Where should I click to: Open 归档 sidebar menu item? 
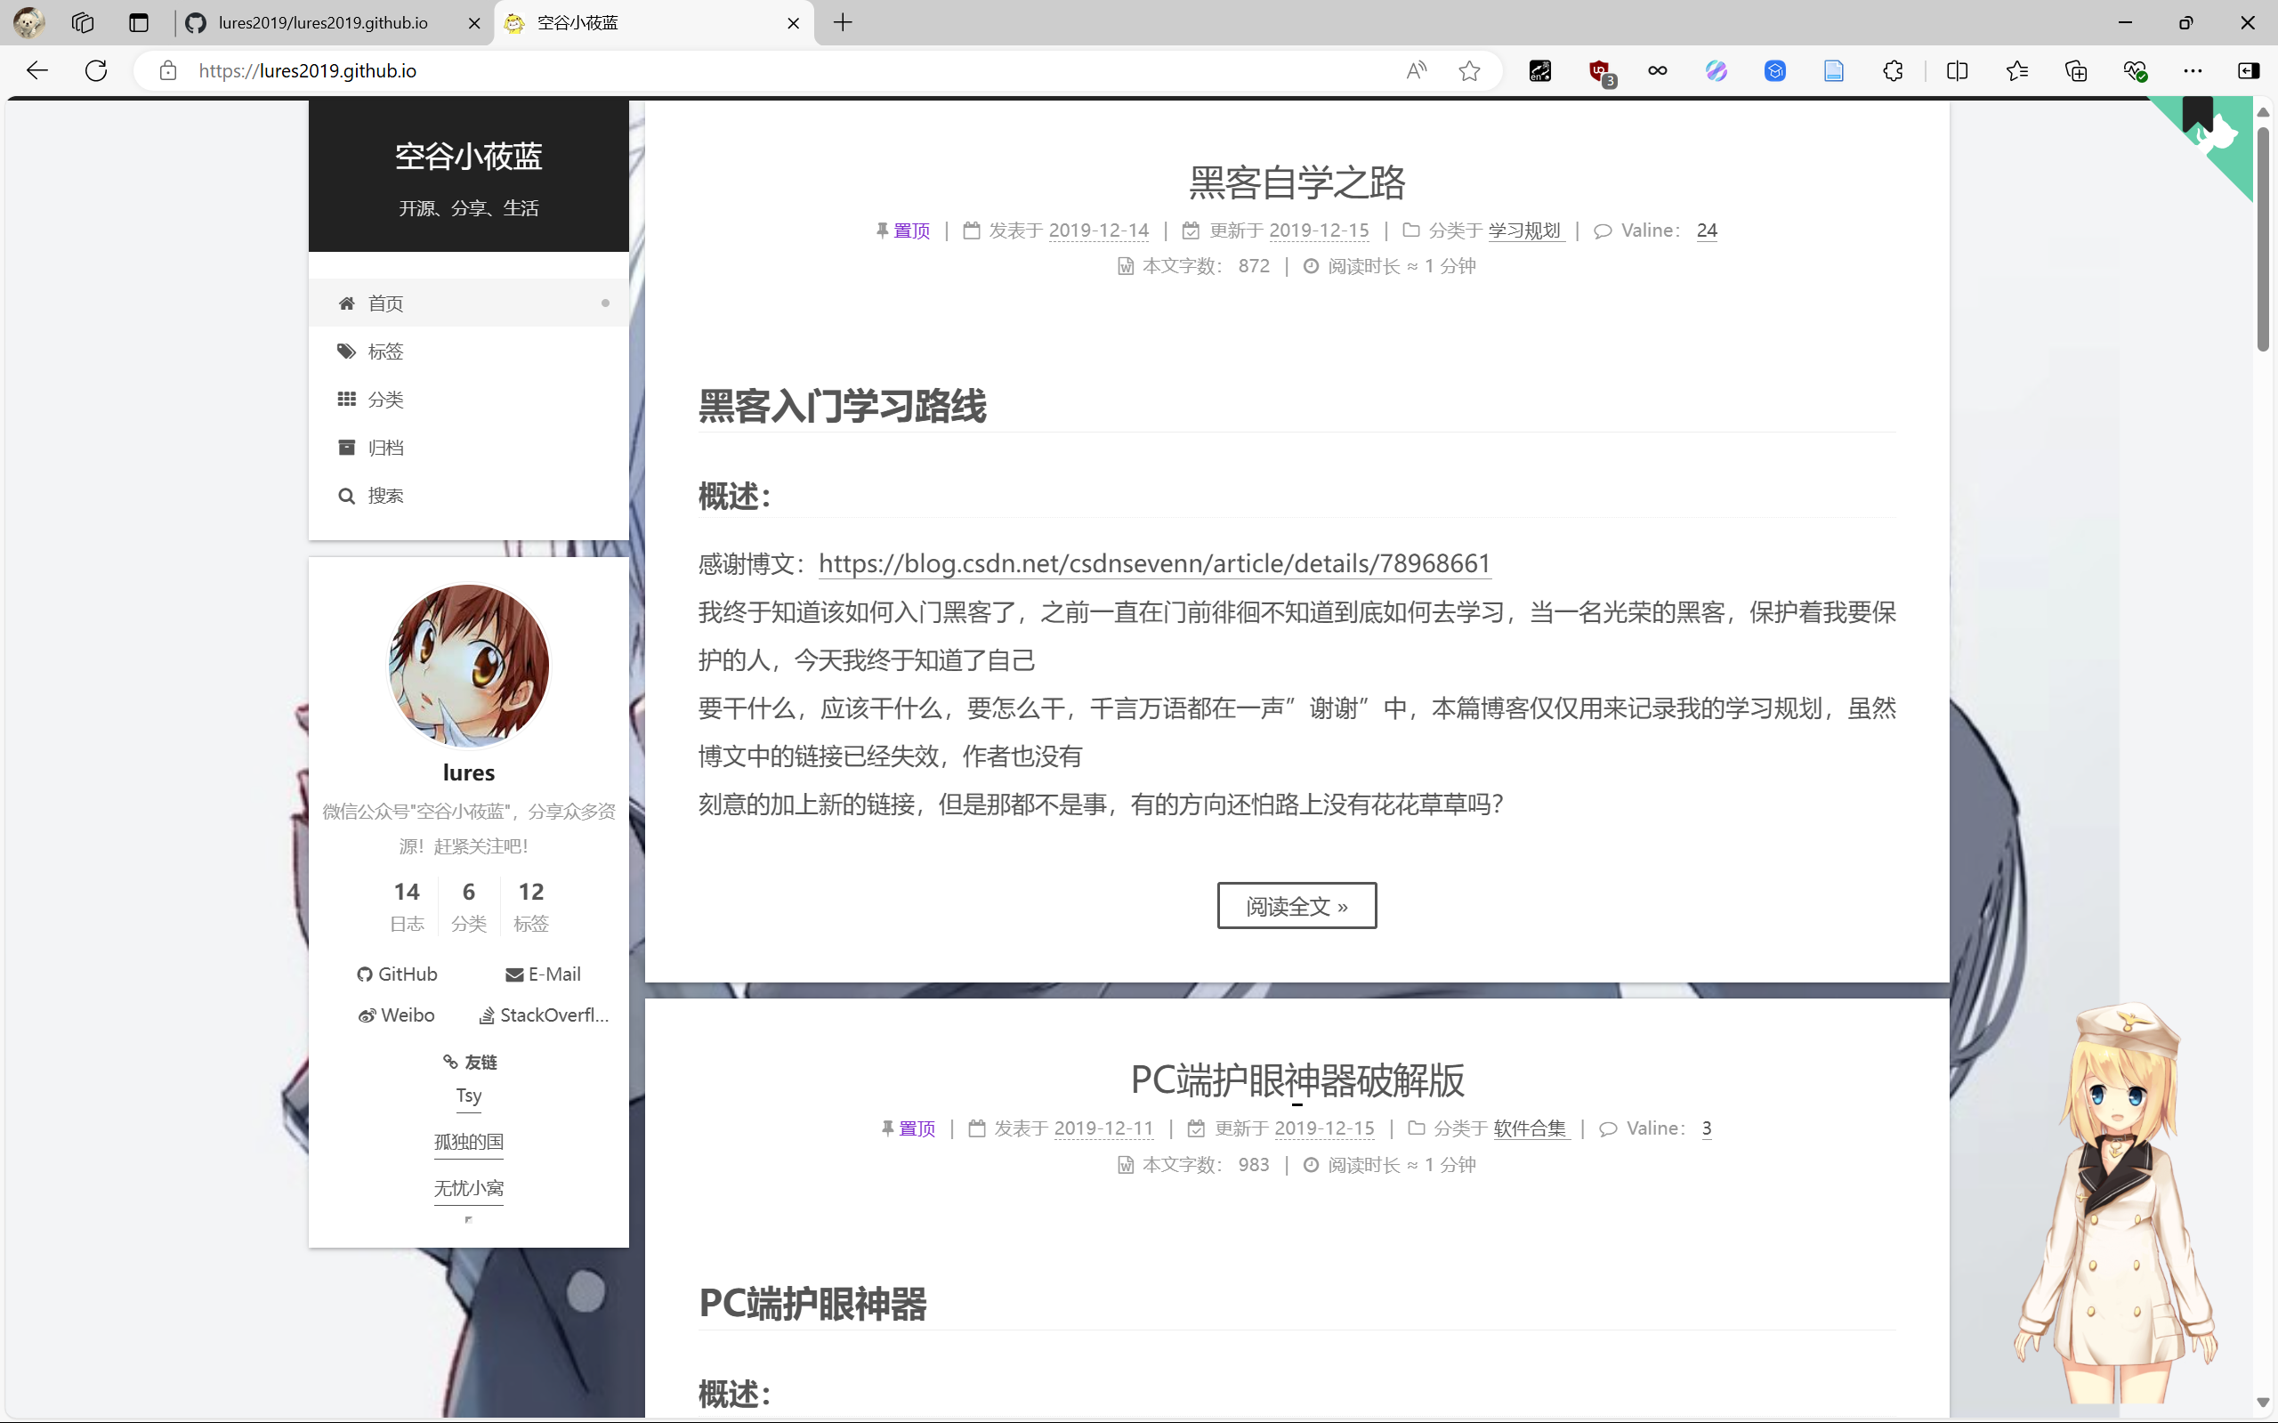click(384, 447)
